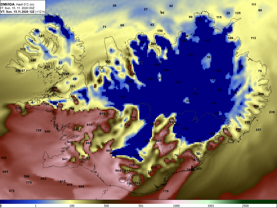277x208 pixels.
Task: Click the map value 355
Action: pos(199,169)
